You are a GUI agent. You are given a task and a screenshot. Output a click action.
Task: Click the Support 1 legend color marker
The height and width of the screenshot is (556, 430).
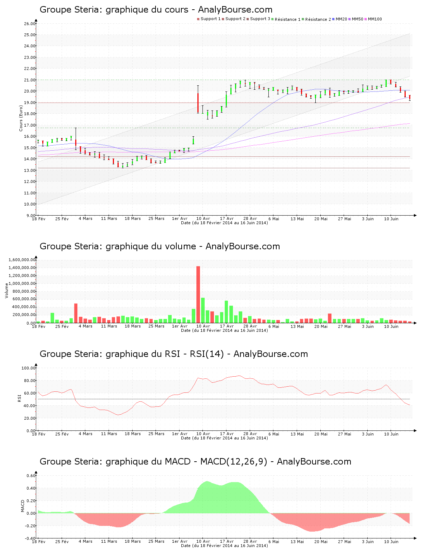point(198,19)
